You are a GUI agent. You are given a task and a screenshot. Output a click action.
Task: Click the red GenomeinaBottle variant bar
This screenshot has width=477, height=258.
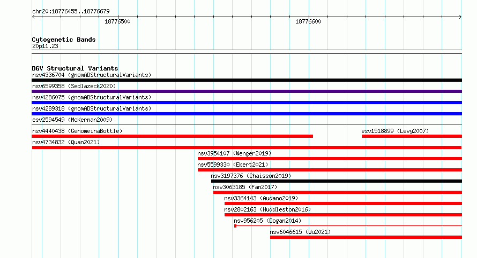[x=173, y=136]
